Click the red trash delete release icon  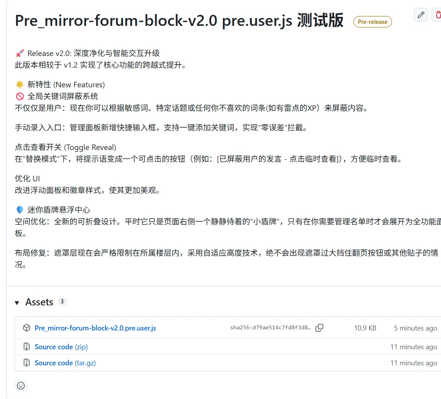coord(437,15)
